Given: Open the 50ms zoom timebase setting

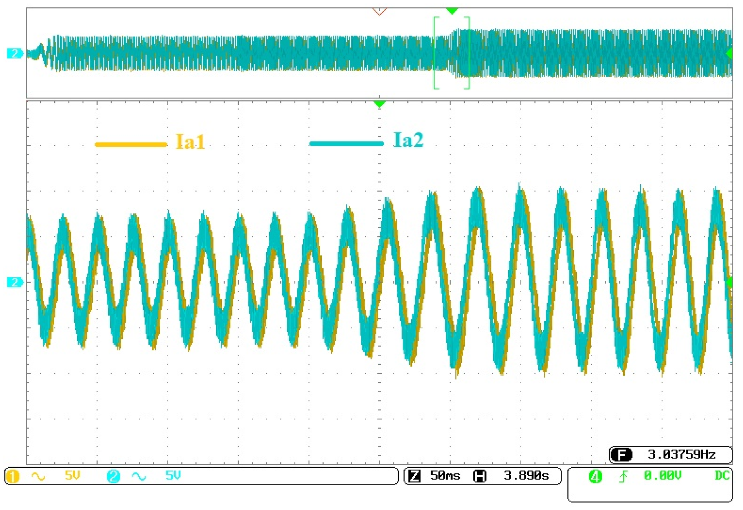Looking at the screenshot, I should click(x=445, y=476).
